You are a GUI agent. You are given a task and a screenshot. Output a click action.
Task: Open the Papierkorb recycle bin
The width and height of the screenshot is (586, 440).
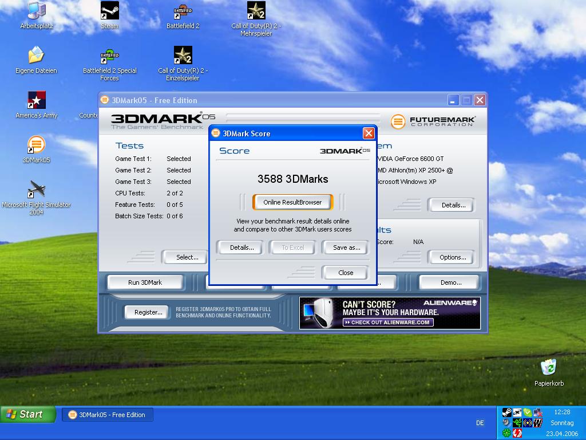[x=549, y=372]
